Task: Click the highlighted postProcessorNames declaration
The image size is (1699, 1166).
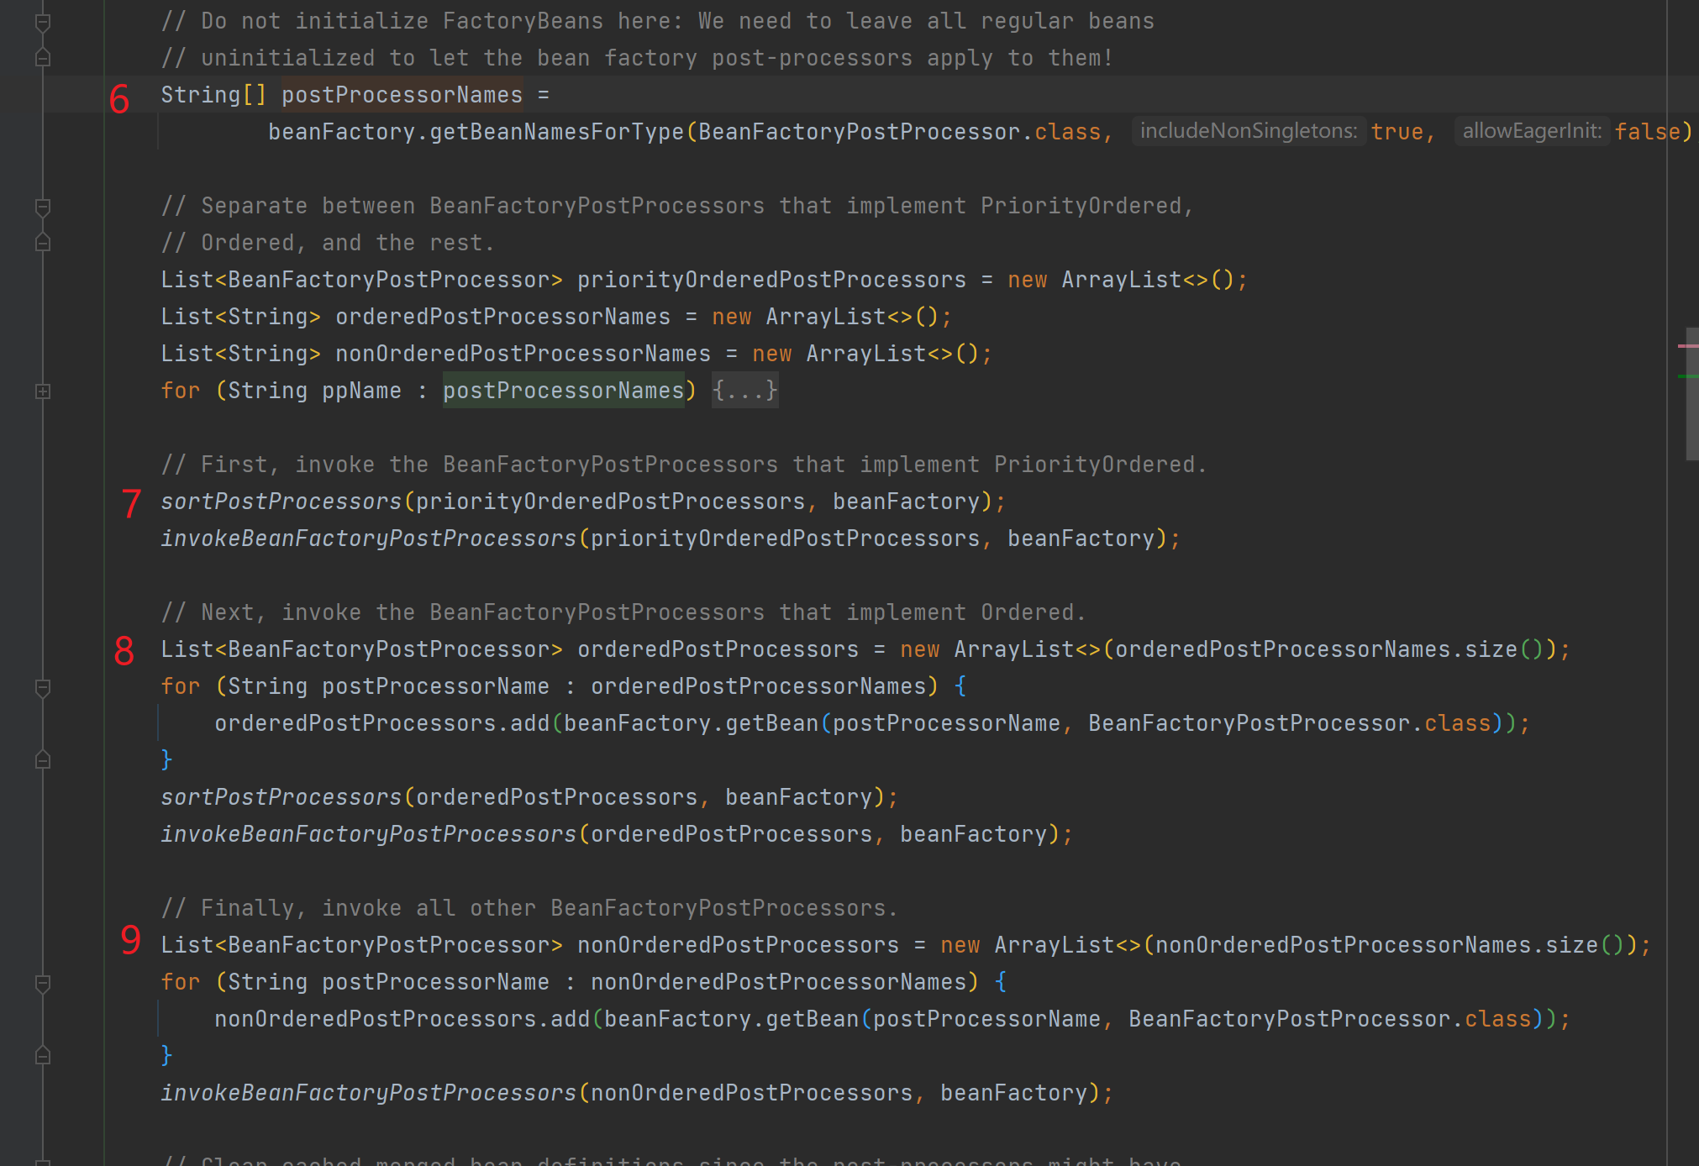Action: [x=402, y=95]
